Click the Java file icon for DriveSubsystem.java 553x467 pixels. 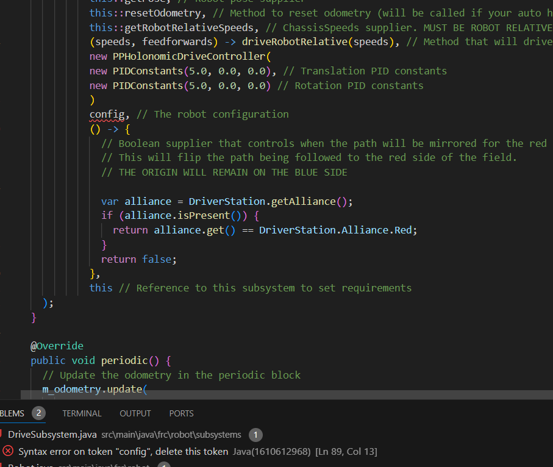point(2,435)
